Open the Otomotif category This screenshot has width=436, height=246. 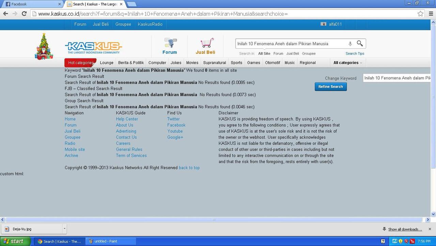[272, 63]
